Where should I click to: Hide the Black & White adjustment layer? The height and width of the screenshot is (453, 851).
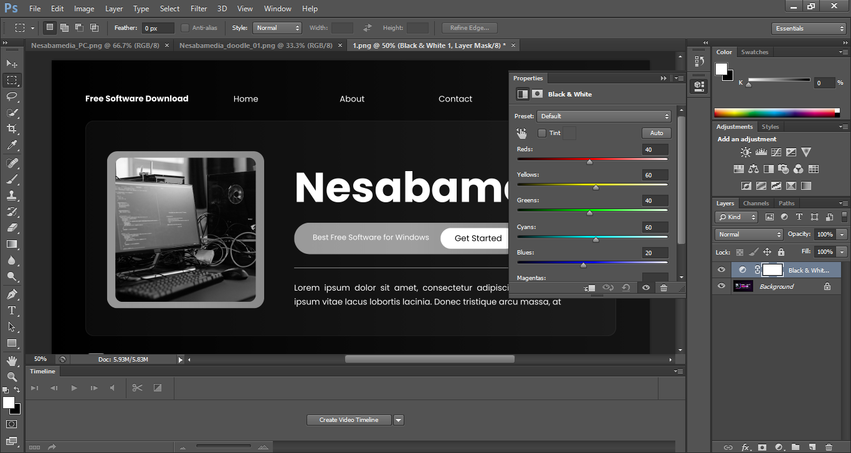(721, 269)
